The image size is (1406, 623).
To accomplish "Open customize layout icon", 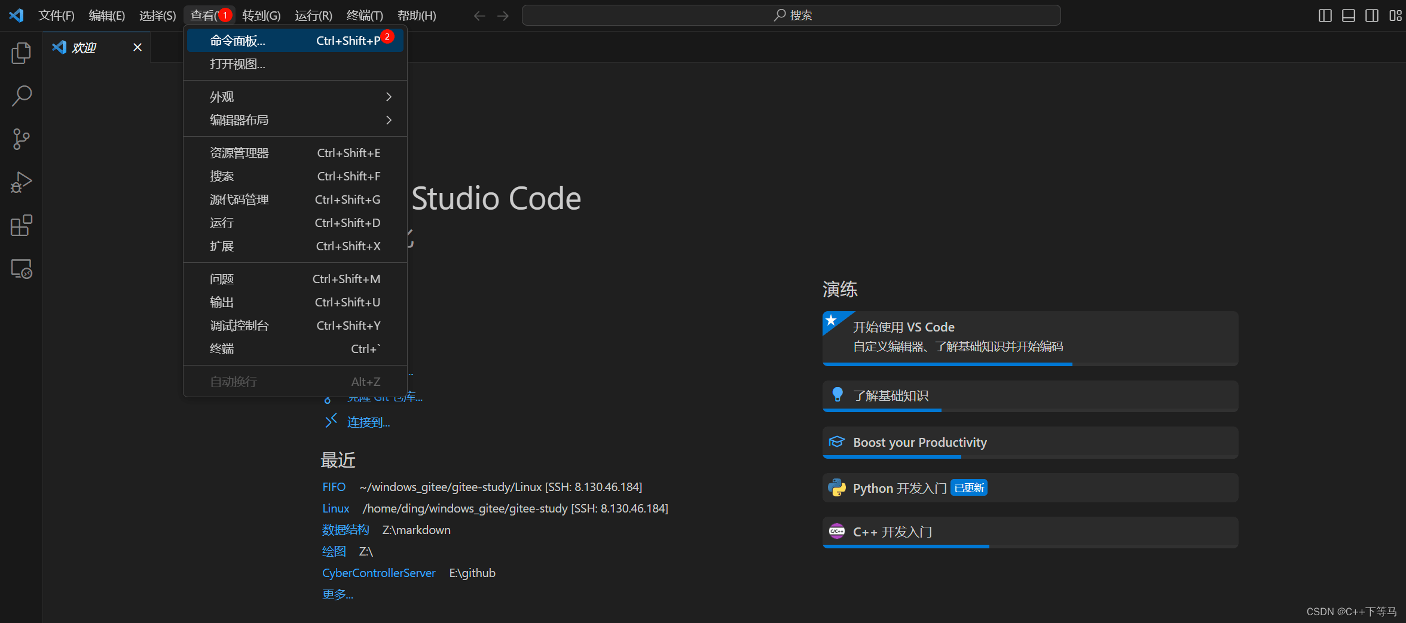I will pyautogui.click(x=1395, y=16).
